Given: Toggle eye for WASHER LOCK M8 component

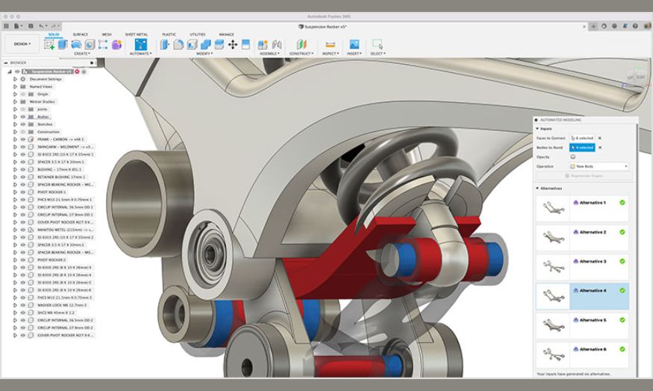Looking at the screenshot, I should click(23, 305).
